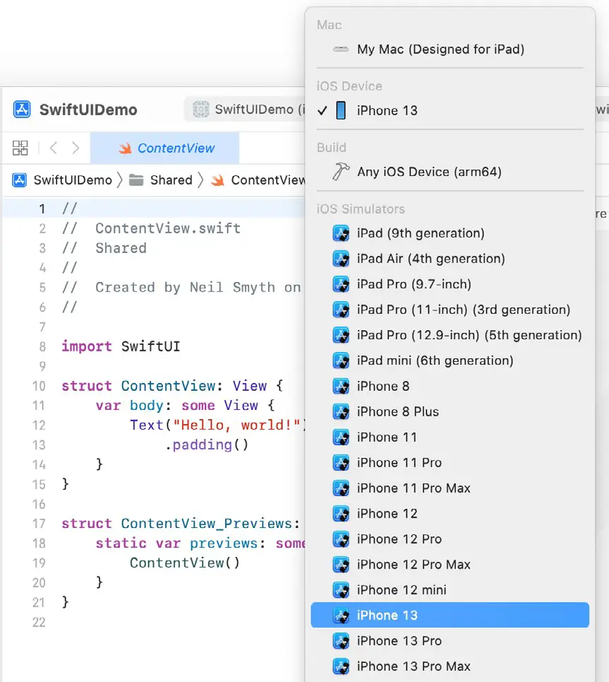Image resolution: width=609 pixels, height=682 pixels.
Task: Click the simulator icon for iPad Pro (9.7-inch)
Action: coord(341,284)
